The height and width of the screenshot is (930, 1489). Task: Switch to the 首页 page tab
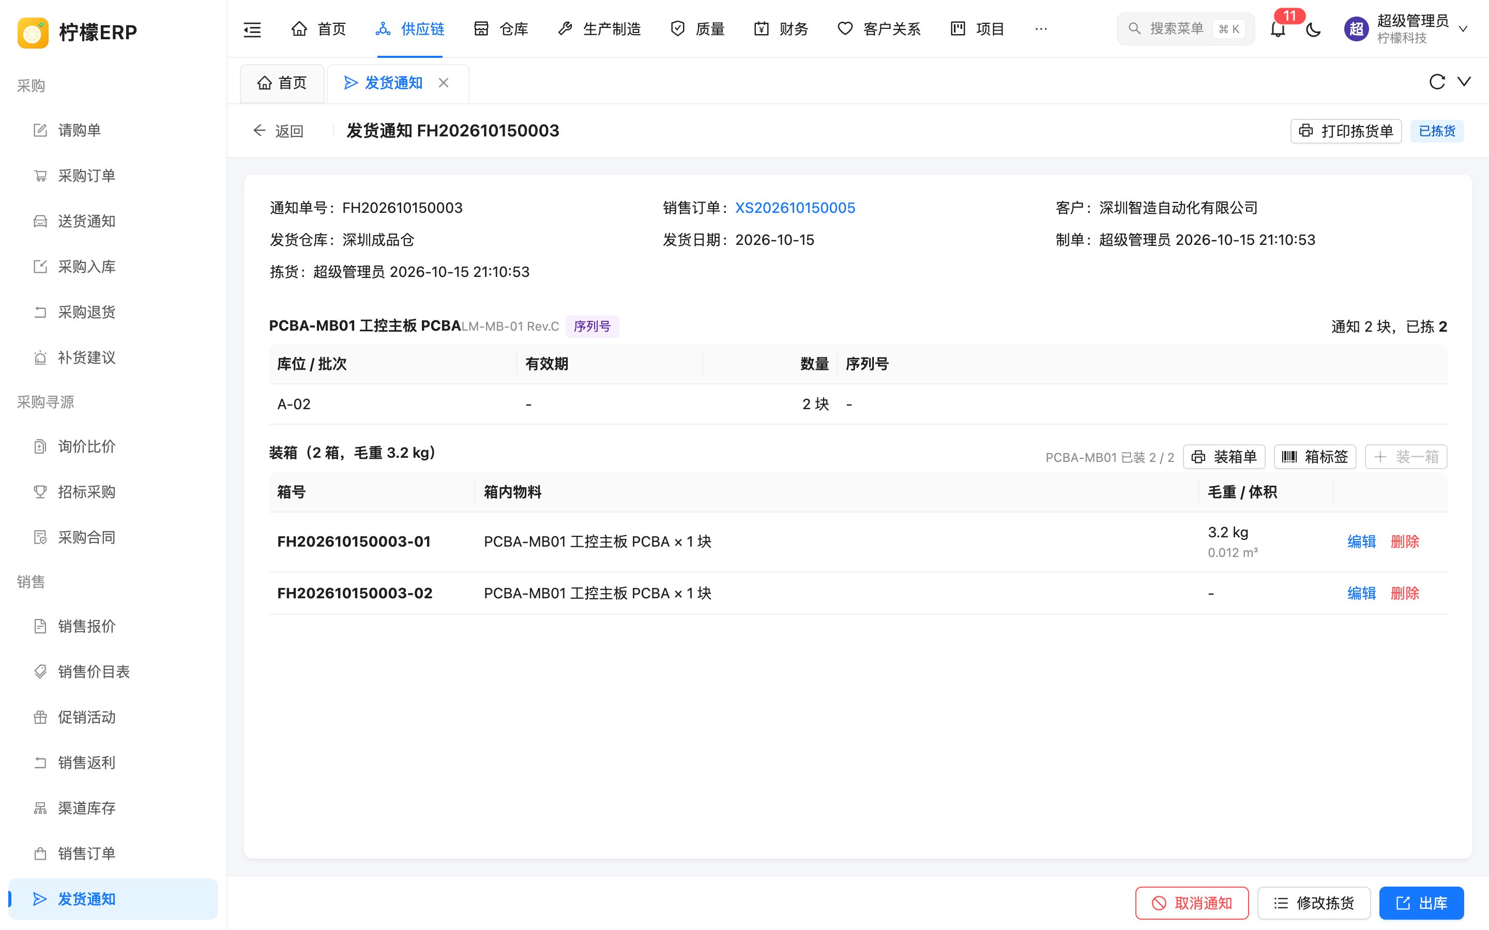coord(282,83)
